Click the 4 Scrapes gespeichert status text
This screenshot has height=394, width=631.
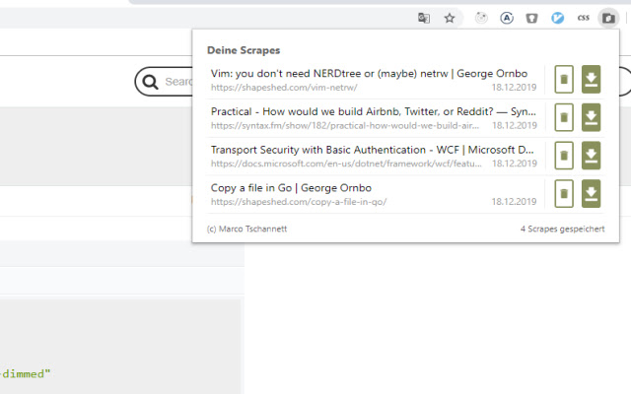pos(562,229)
